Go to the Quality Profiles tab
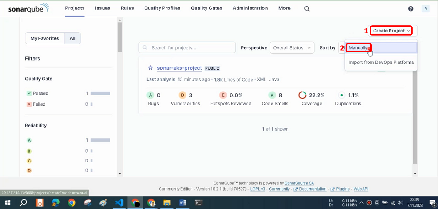 click(x=162, y=8)
